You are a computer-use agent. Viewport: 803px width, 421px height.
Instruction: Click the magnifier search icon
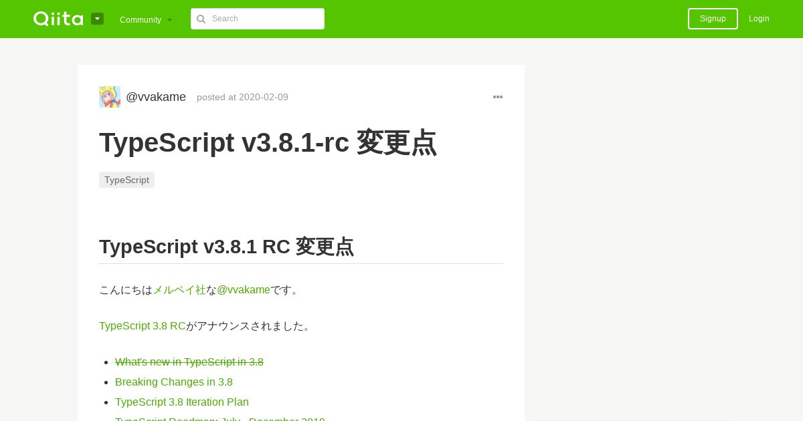pyautogui.click(x=201, y=19)
